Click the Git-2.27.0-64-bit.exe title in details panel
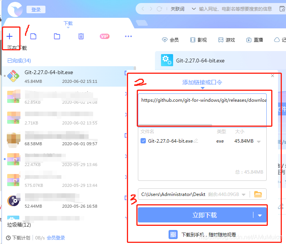This screenshot has height=244, width=286. (x=200, y=61)
